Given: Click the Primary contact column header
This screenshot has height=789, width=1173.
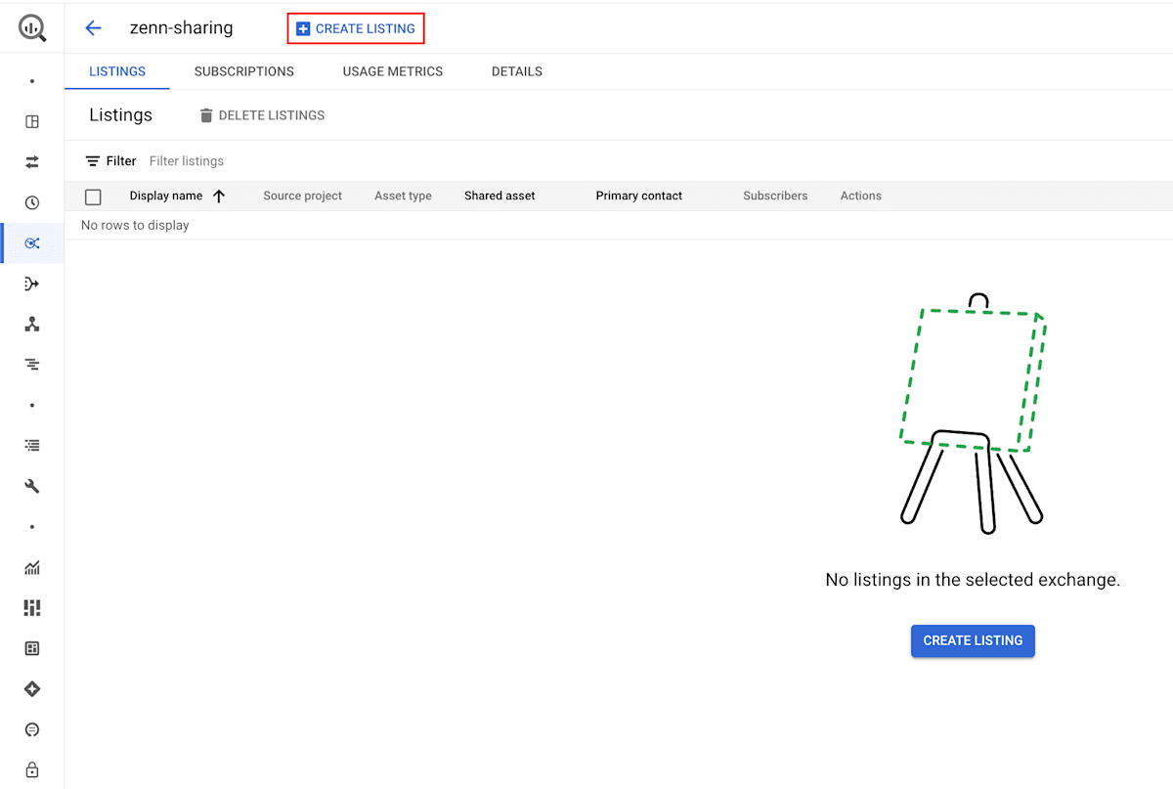Looking at the screenshot, I should pos(639,196).
